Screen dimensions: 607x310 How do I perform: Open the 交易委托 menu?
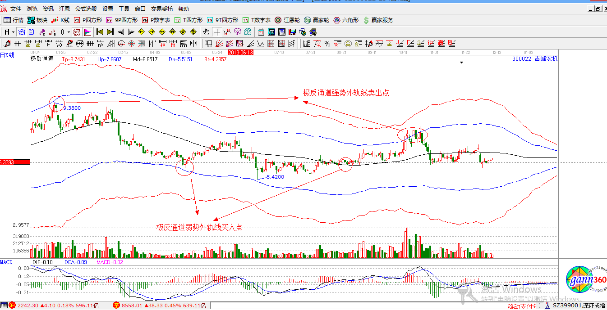coord(161,9)
